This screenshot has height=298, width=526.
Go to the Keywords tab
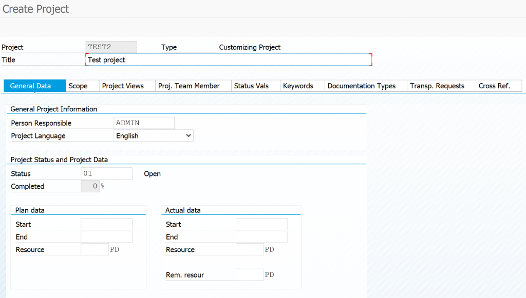tap(298, 86)
